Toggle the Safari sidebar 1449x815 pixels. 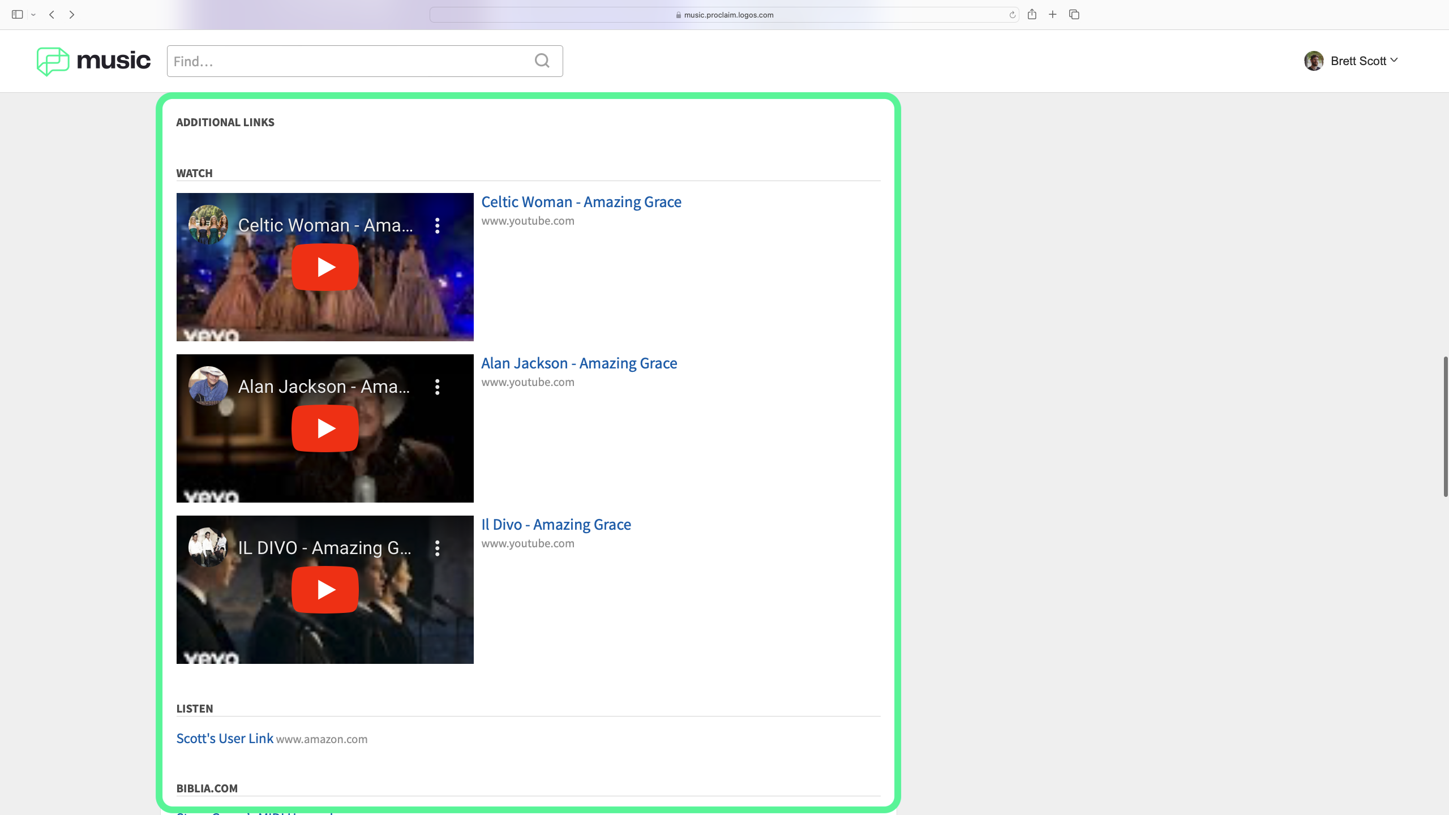[x=17, y=15]
